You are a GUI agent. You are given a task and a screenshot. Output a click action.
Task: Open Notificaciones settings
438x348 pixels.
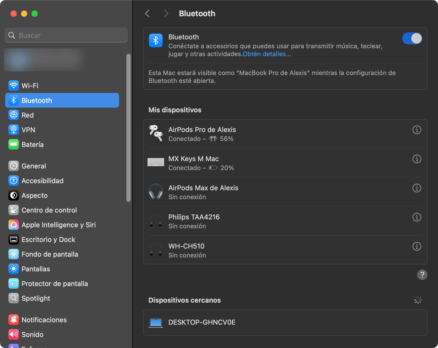coord(13,320)
